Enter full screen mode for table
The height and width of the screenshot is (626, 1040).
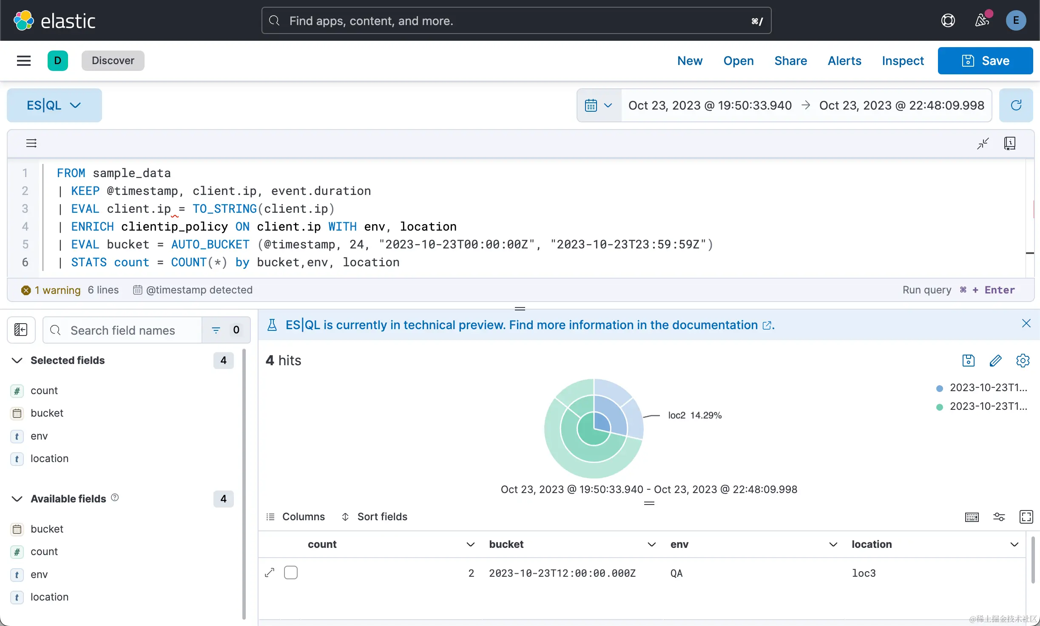(1026, 517)
